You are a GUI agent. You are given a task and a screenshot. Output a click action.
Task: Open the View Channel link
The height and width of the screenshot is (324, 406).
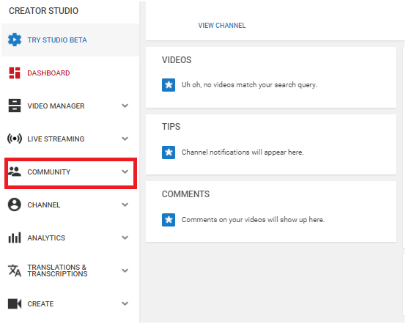[x=222, y=26]
